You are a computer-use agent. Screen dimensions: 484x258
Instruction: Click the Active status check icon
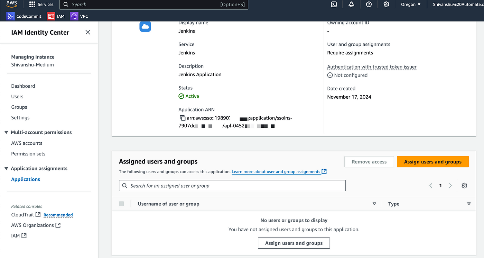click(x=181, y=96)
